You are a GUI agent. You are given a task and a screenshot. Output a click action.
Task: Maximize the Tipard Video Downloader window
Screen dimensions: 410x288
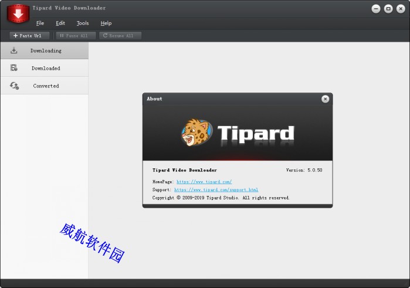(388, 9)
